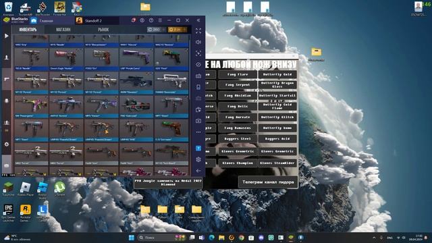Image resolution: width=432 pixels, height=243 pixels.
Task: Select the red-green P90 skin item
Action: pos(136,107)
